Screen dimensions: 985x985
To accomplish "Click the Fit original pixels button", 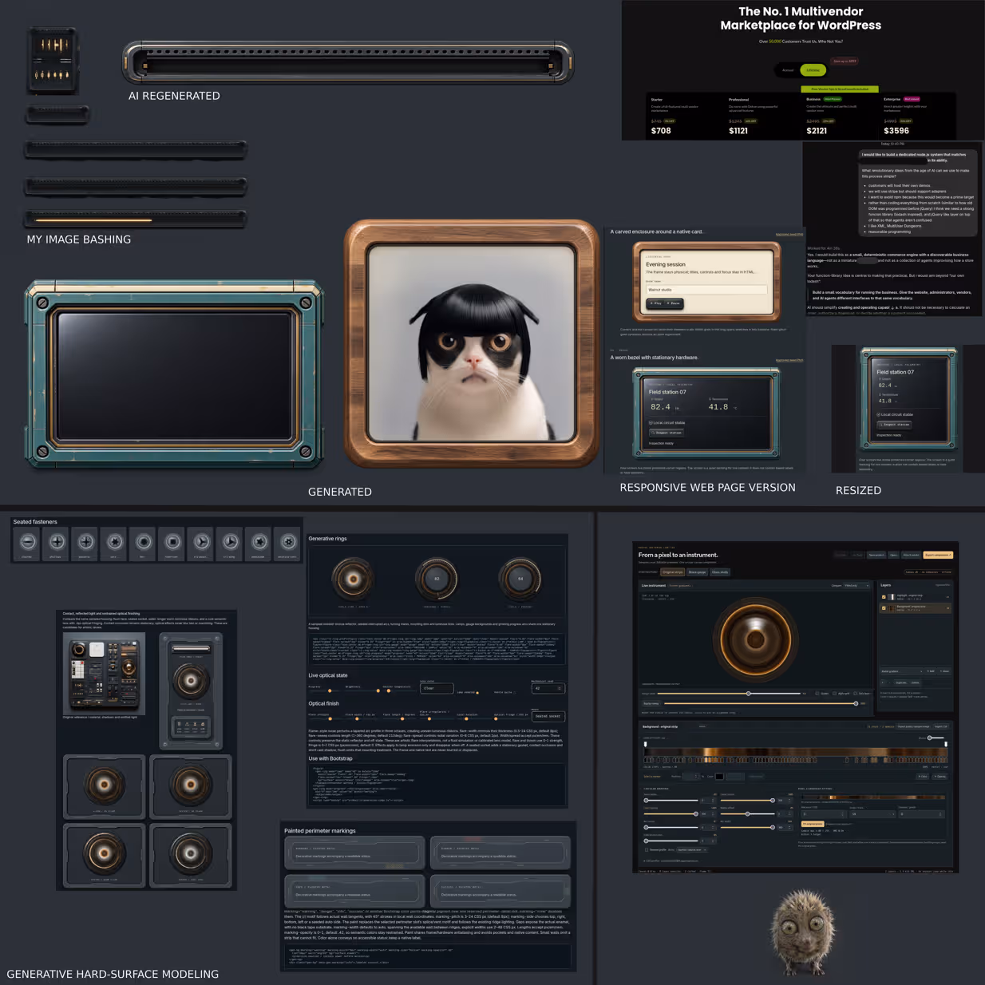I will (813, 824).
